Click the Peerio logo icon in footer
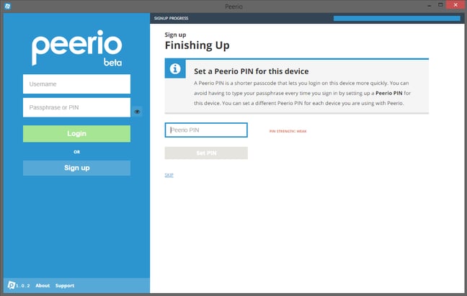This screenshot has width=467, height=296. tap(11, 285)
